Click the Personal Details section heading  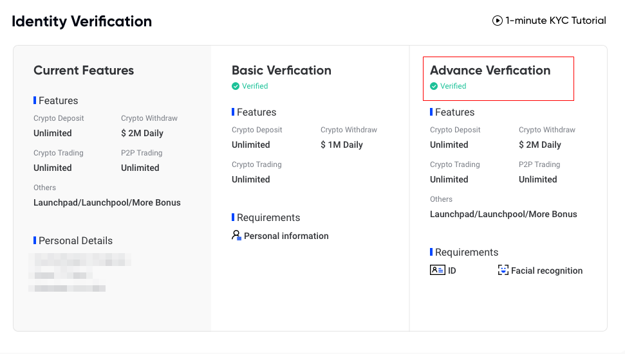(75, 241)
